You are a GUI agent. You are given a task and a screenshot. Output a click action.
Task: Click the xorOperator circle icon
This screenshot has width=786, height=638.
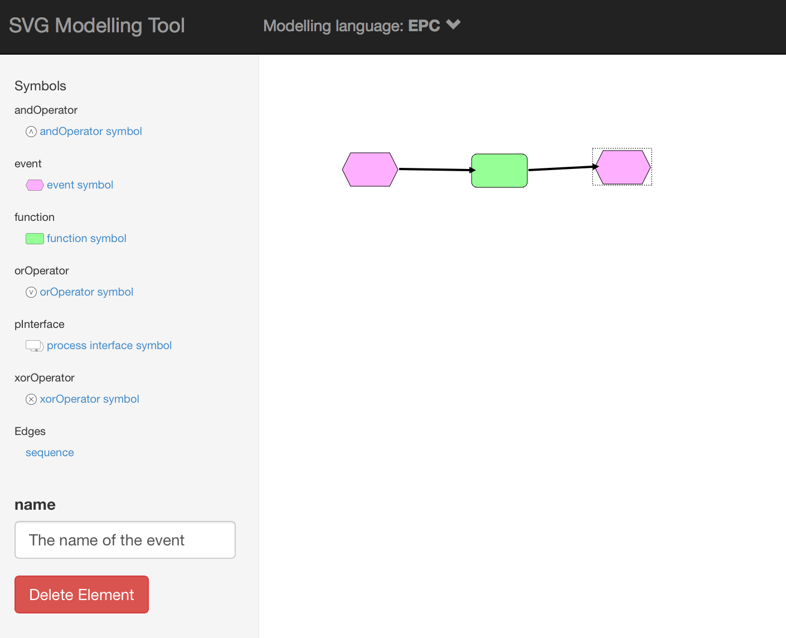[x=31, y=399]
